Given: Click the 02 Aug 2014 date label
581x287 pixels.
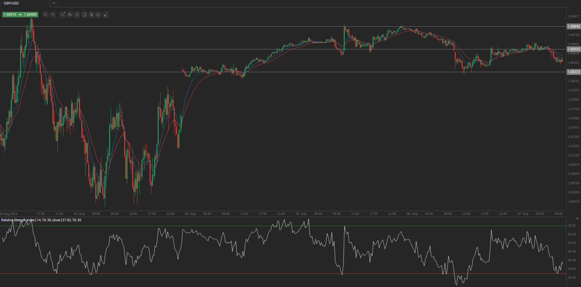Looking at the screenshot, I should pos(9,214).
